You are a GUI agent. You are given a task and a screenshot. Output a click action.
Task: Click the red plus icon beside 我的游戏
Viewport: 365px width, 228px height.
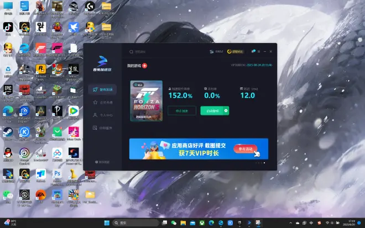point(145,66)
